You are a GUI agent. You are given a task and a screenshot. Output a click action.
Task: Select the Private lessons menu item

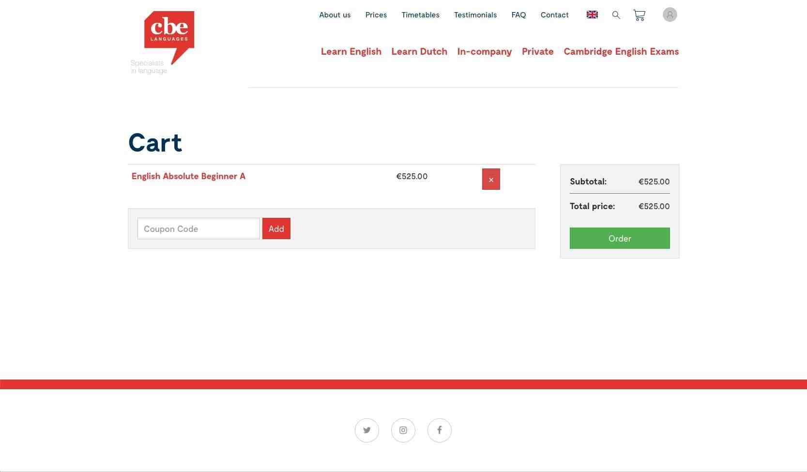click(x=537, y=51)
